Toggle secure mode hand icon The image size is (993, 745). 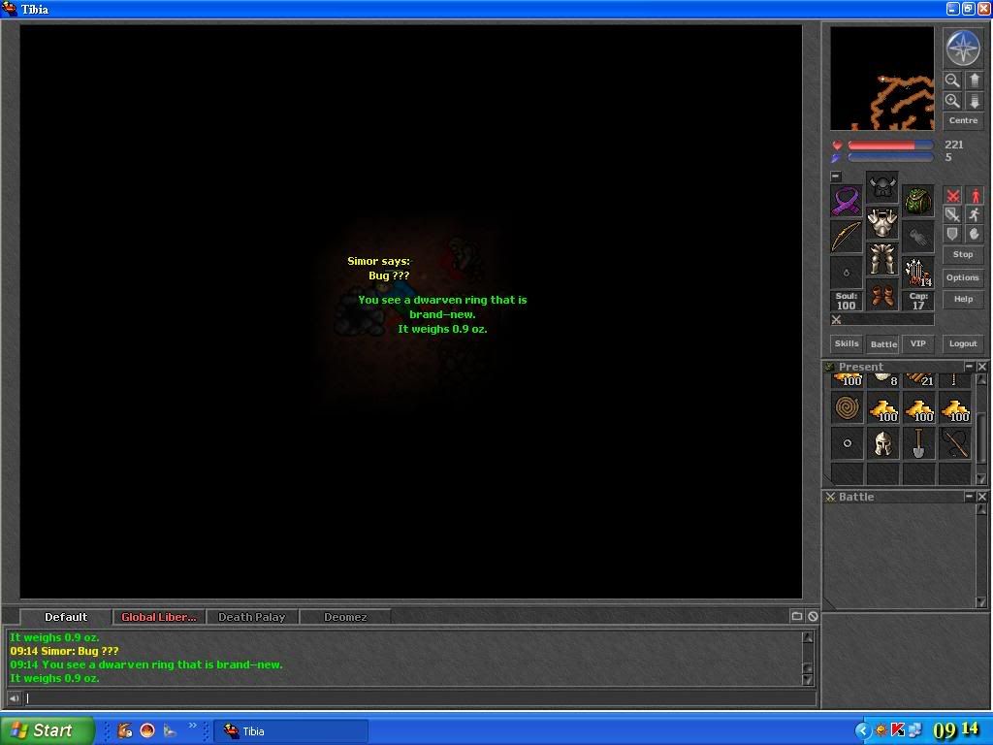(975, 234)
